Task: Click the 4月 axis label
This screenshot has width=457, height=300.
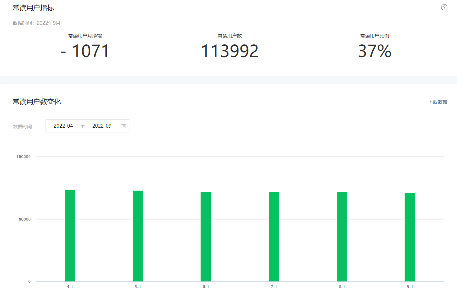Action: 70,287
